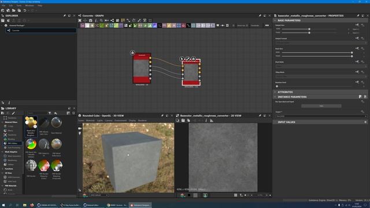Viewport: 370px width, 208px height.
Task: Click the fit-to-view icon in graph toolbar
Action: pos(80,21)
